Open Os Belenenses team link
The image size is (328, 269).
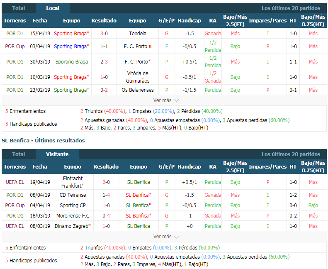(137, 90)
